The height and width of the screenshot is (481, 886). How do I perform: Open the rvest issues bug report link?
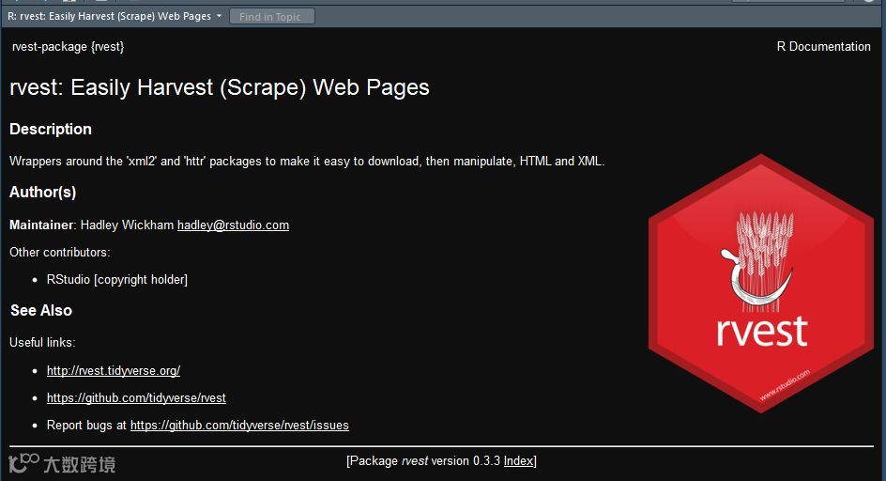239,425
